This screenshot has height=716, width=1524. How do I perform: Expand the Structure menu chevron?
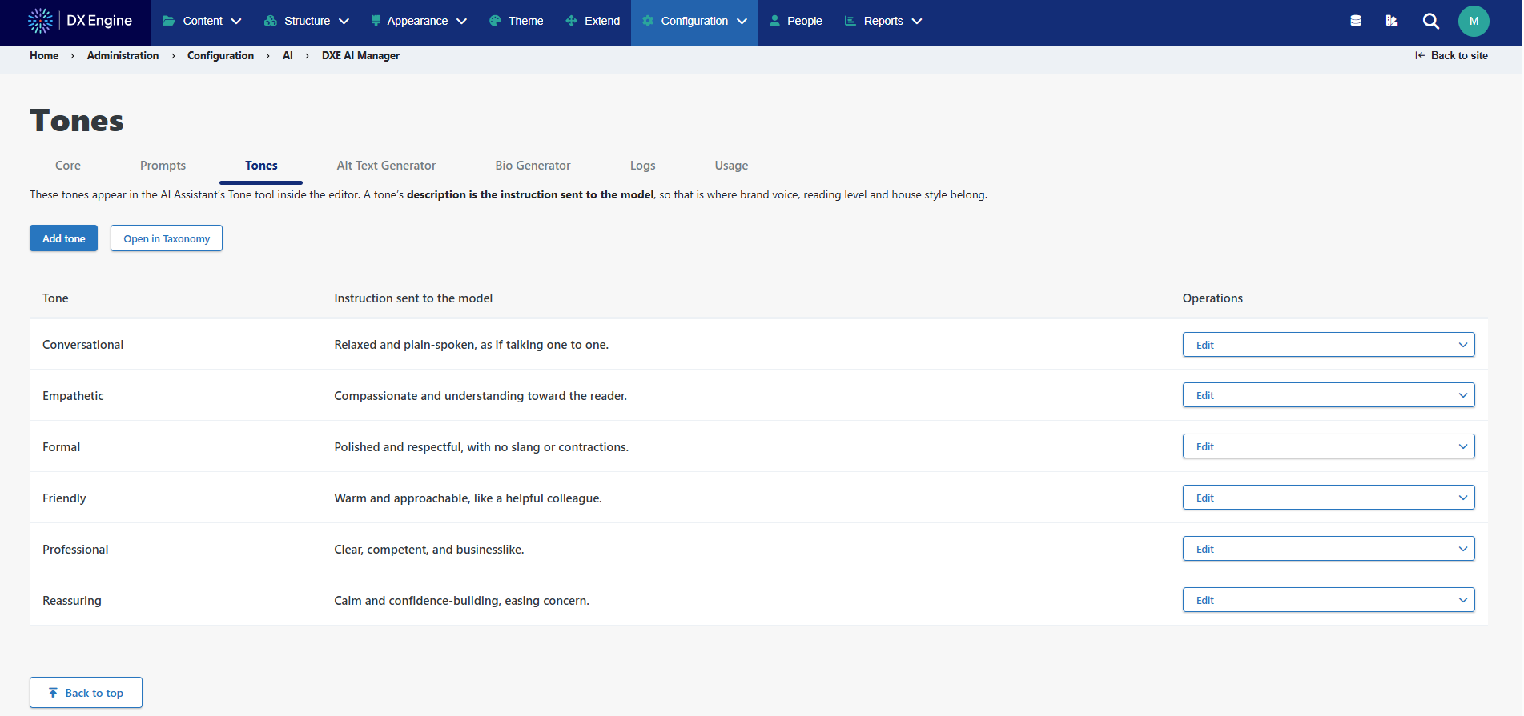pyautogui.click(x=344, y=22)
